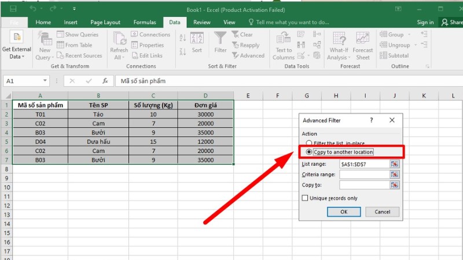This screenshot has width=463, height=260.
Task: Enable Unique records only checkbox
Action: (305, 198)
